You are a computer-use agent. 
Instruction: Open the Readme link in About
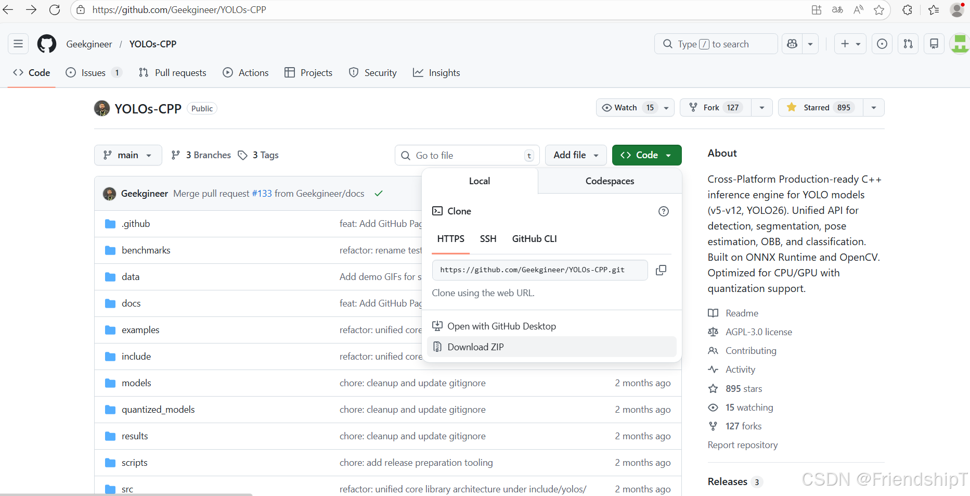tap(733, 313)
